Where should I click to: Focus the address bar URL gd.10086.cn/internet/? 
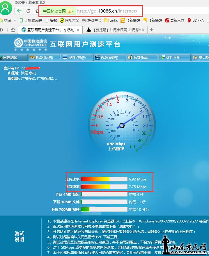coord(107,11)
